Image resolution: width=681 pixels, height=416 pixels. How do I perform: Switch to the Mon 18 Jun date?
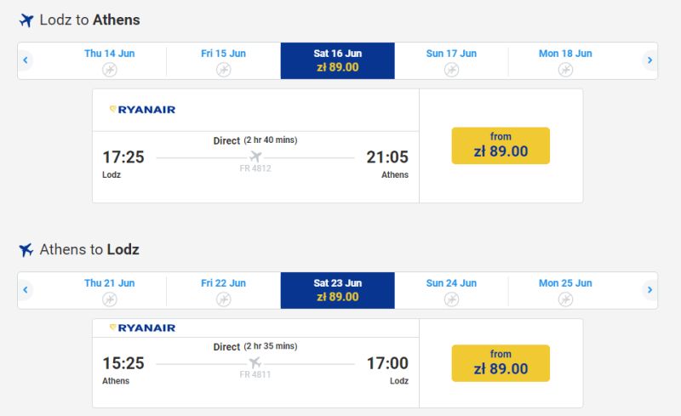pos(565,60)
